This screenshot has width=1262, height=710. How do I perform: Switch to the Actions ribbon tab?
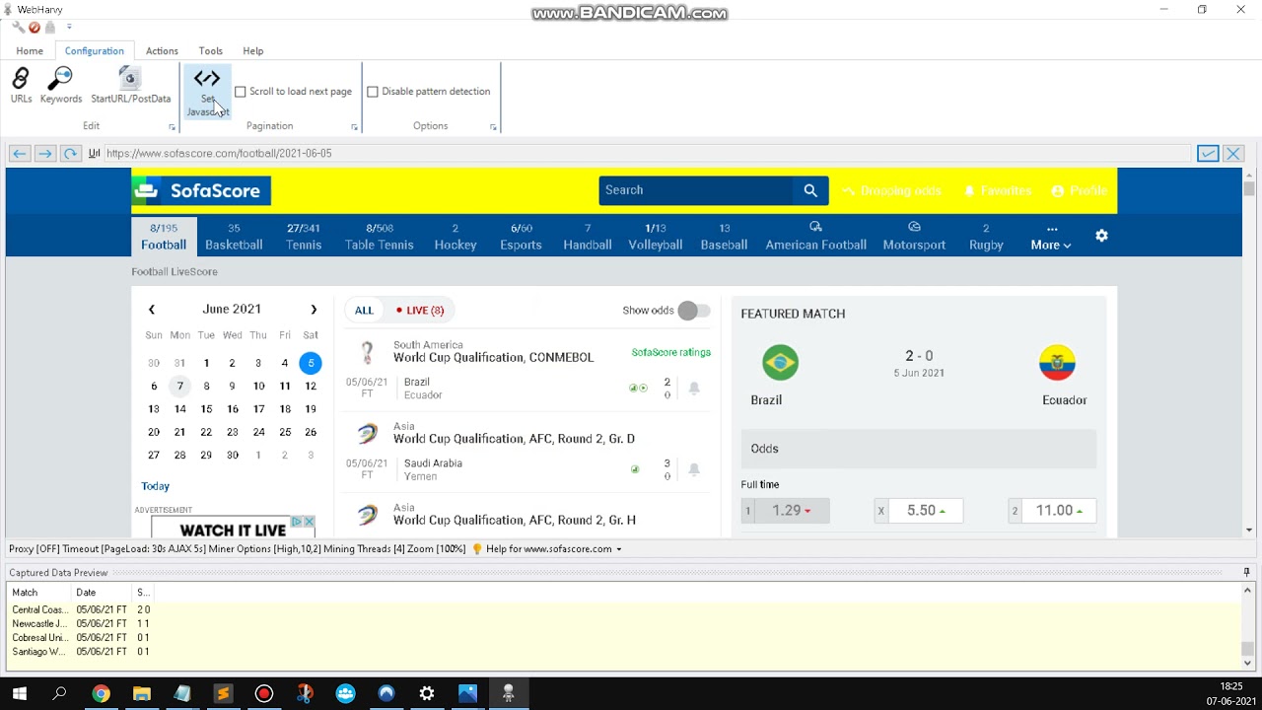162,51
